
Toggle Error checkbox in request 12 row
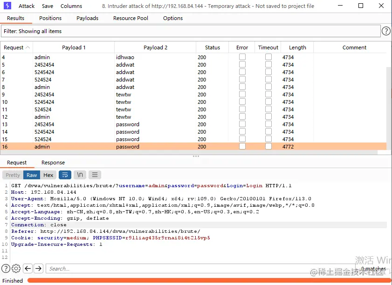pos(242,116)
